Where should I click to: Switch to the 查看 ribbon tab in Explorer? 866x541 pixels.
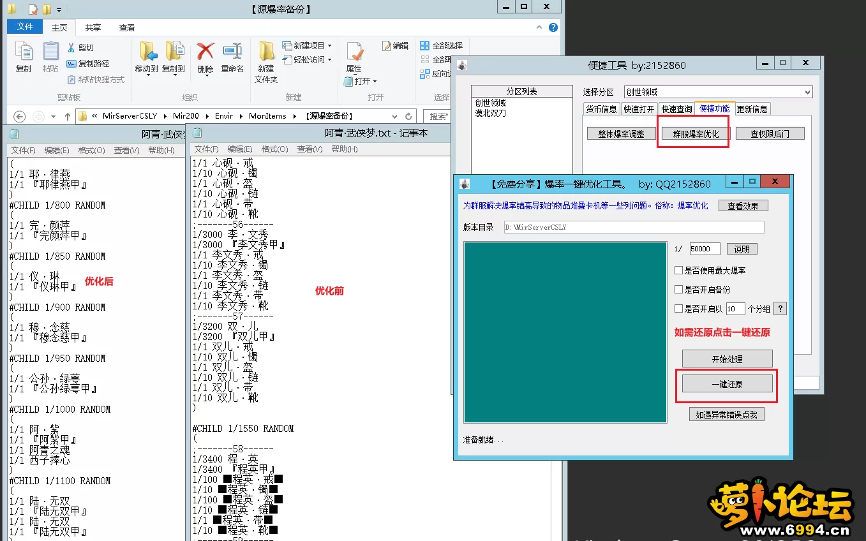click(127, 27)
